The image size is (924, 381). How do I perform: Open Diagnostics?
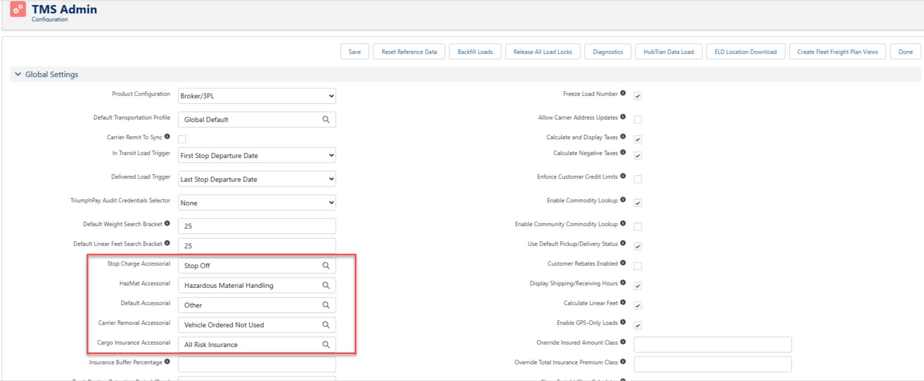608,52
